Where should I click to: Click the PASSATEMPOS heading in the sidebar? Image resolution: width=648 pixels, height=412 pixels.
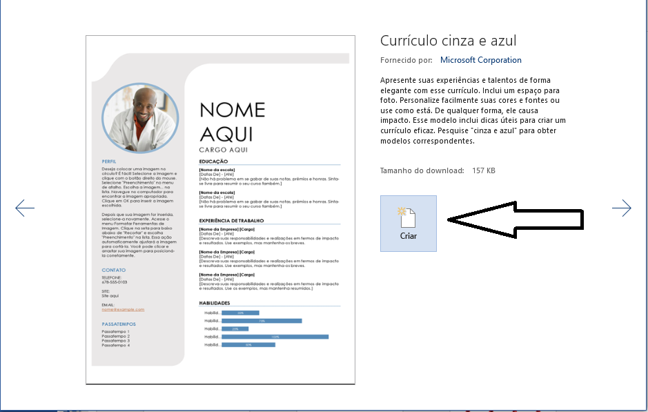point(119,324)
